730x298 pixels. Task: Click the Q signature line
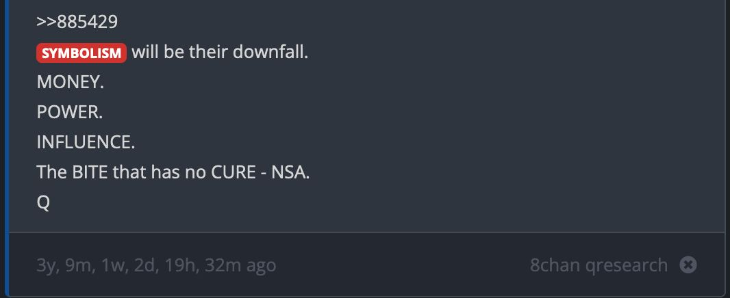click(43, 203)
